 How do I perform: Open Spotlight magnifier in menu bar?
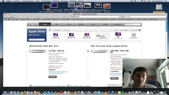click(166, 1)
